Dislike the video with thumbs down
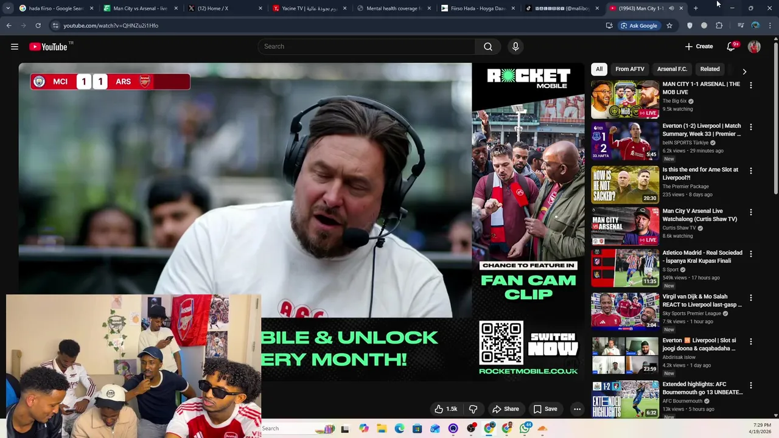This screenshot has height=438, width=779. coord(473,409)
